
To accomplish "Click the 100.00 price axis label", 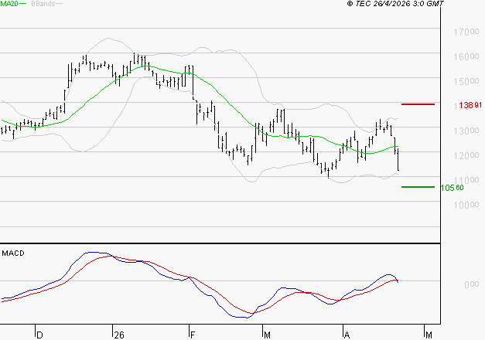I will coord(466,205).
